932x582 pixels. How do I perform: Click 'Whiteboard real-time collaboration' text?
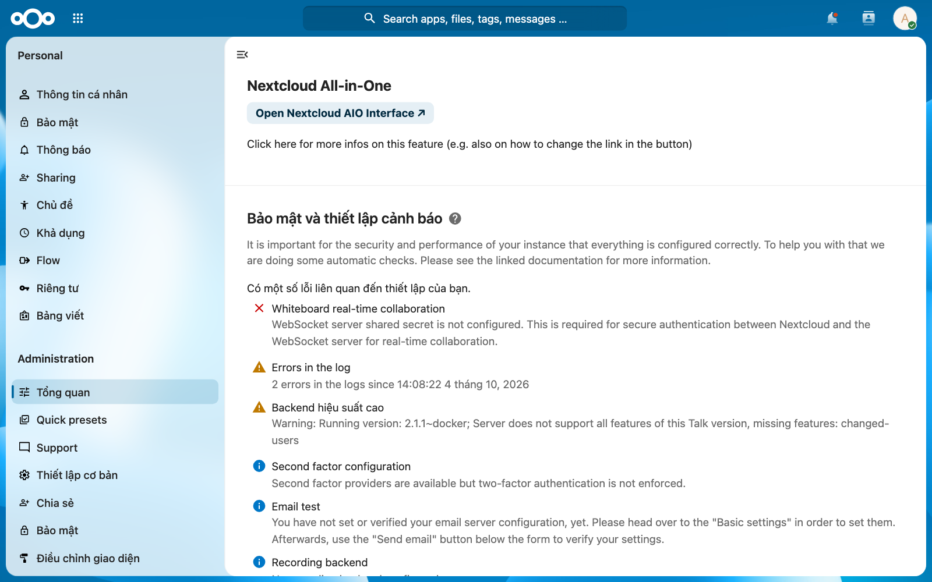click(x=358, y=308)
